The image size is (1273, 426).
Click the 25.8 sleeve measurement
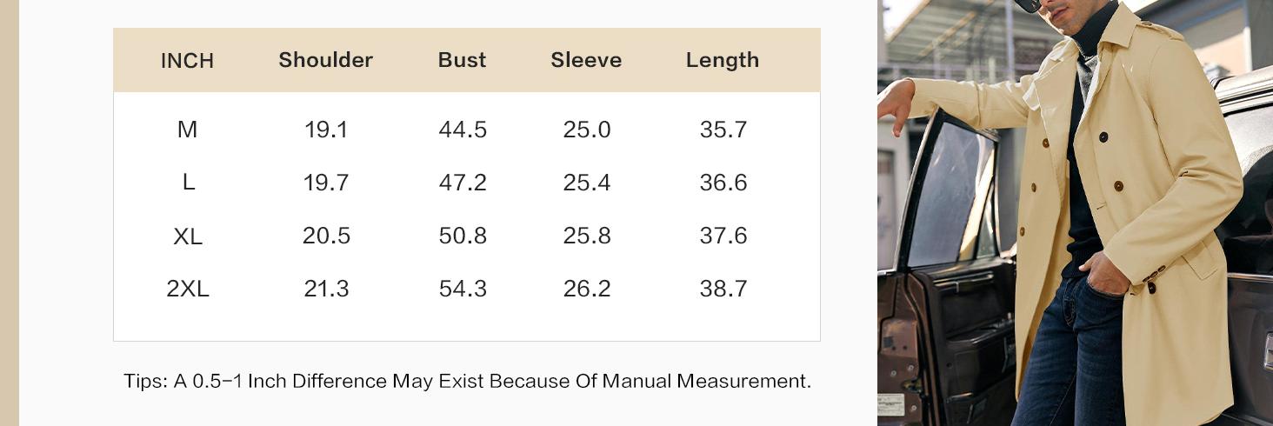[587, 236]
